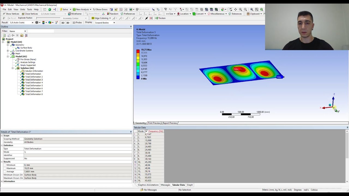Click the Tabular Data vertical scrollbar

coord(347,156)
